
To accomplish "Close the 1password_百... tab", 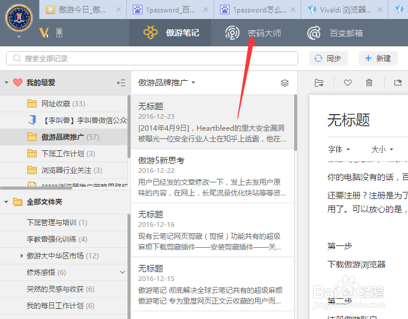I will click(x=206, y=10).
